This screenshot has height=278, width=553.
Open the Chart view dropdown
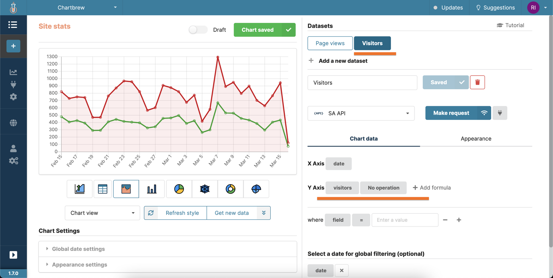pos(102,213)
